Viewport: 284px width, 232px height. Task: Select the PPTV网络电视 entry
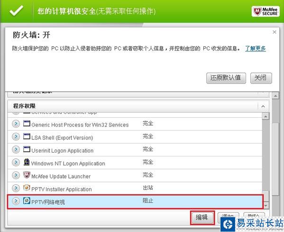[48, 202]
